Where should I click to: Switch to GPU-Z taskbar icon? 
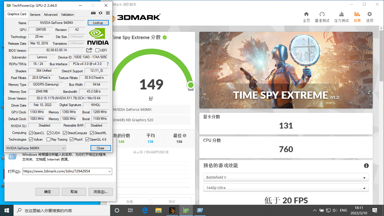[x=186, y=210]
